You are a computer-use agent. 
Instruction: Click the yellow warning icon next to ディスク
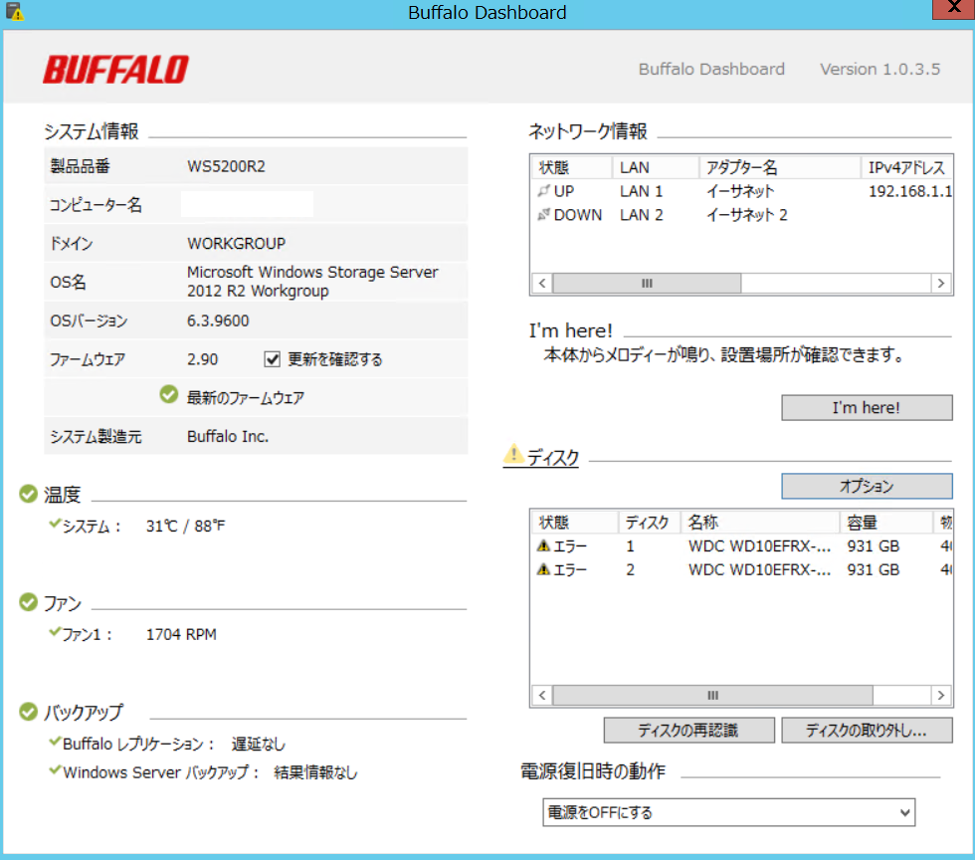pyautogui.click(x=513, y=454)
